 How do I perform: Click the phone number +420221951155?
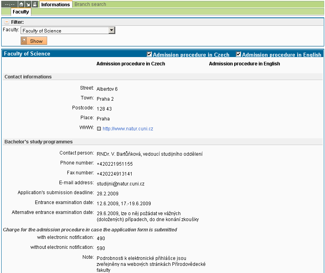[115, 164]
